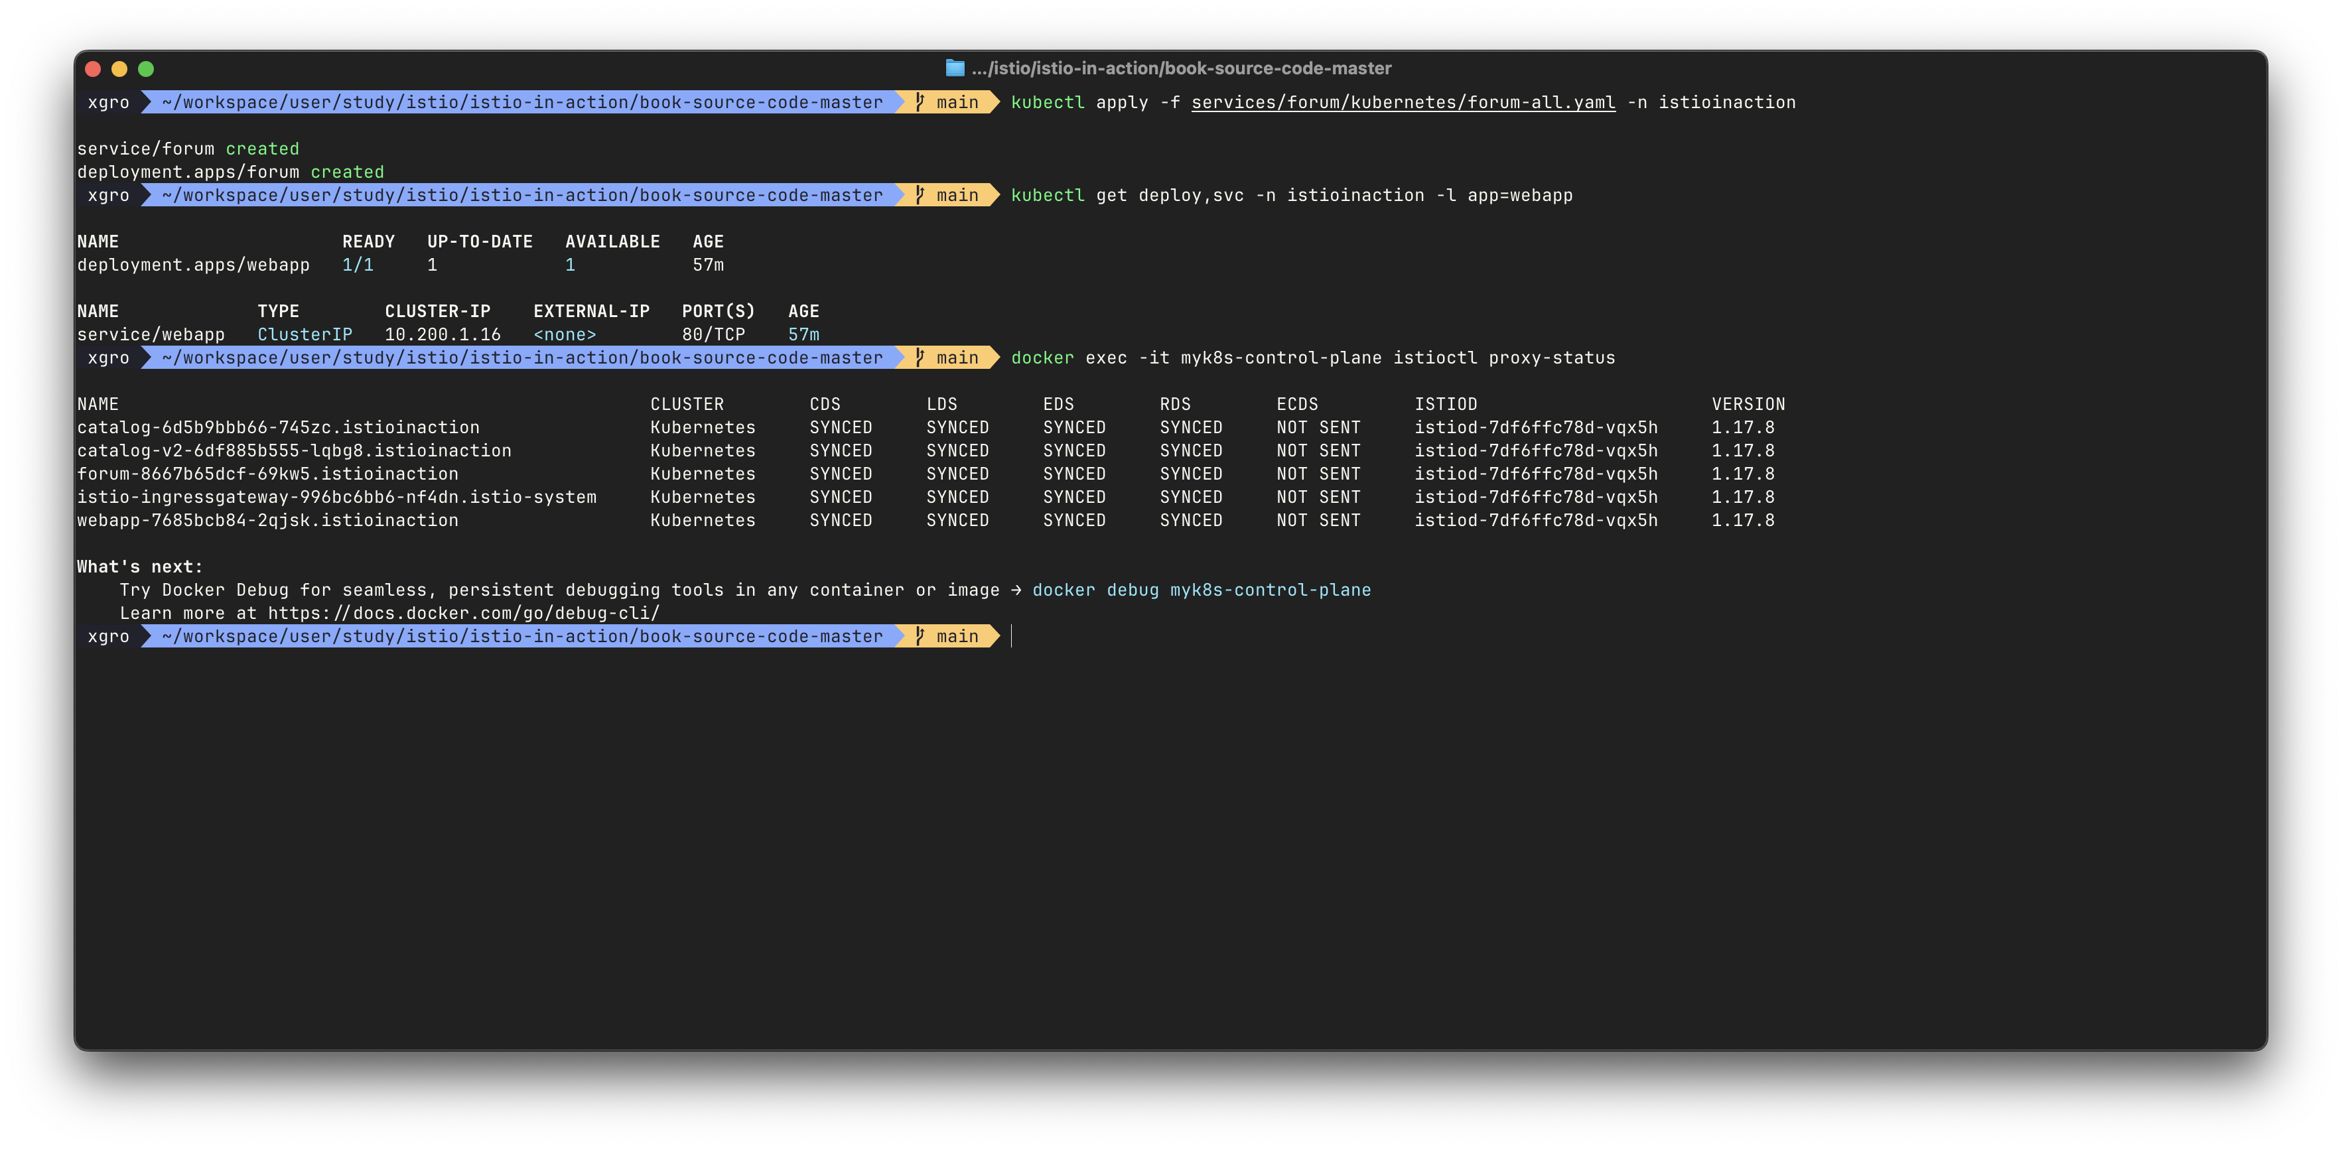Click the CLUSTER column header

click(687, 405)
